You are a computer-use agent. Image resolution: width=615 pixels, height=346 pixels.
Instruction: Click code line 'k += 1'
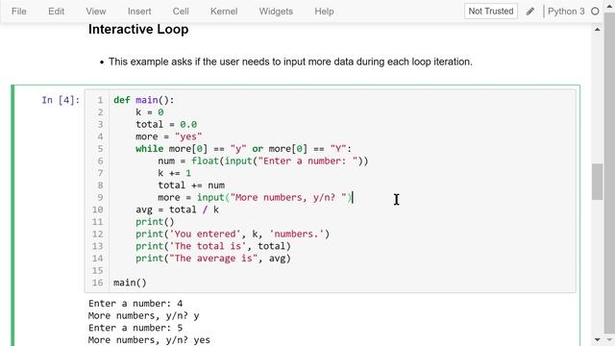click(x=175, y=173)
